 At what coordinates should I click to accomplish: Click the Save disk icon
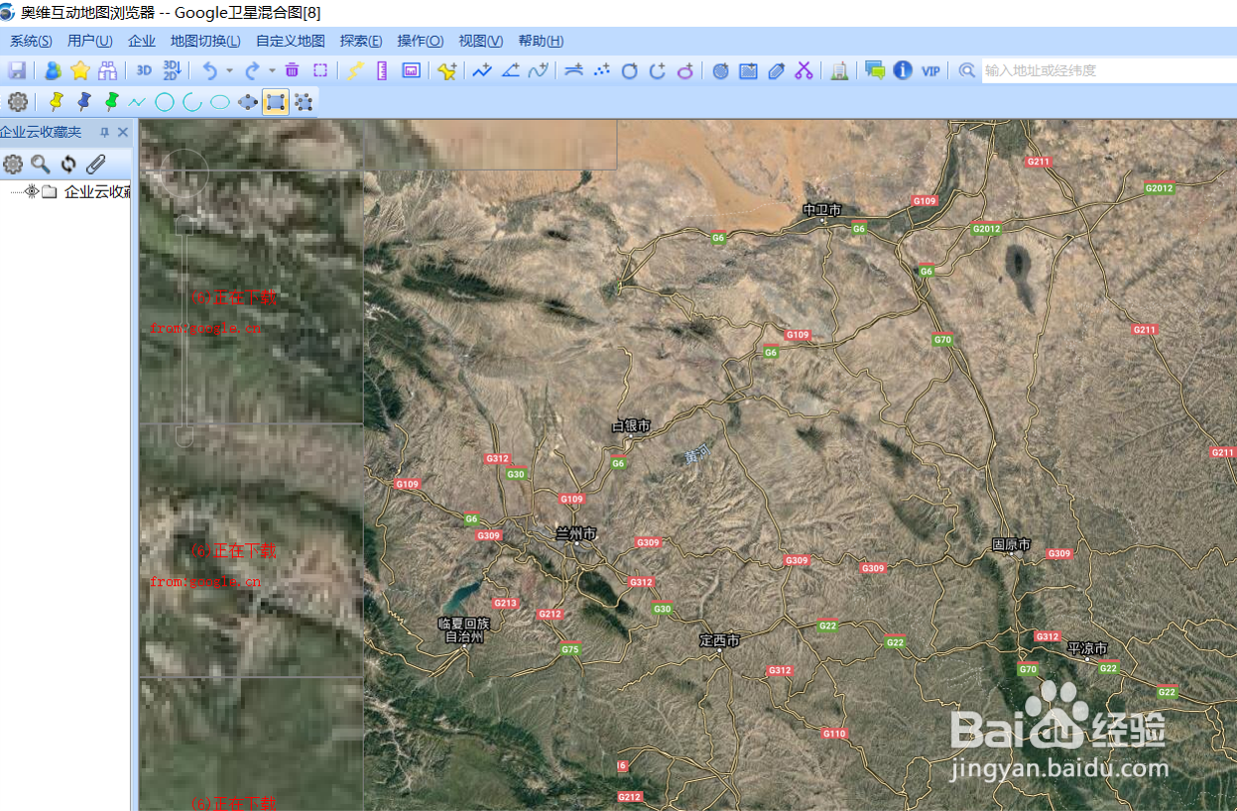(x=17, y=71)
